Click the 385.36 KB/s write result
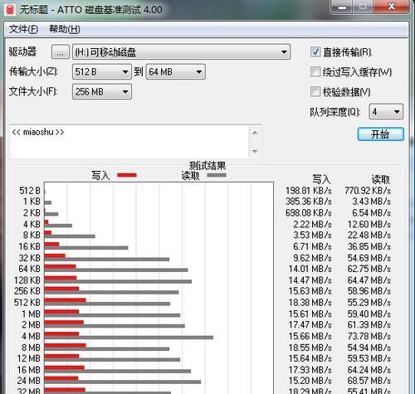 (309, 202)
